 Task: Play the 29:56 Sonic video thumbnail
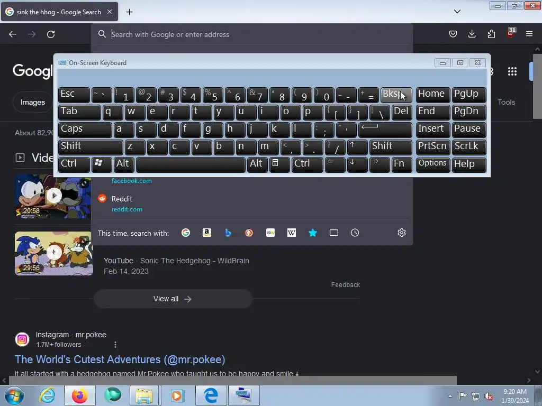53,253
